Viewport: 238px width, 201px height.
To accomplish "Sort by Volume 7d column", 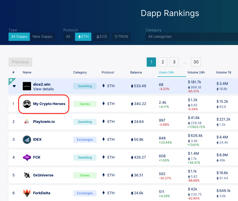I will (x=224, y=72).
